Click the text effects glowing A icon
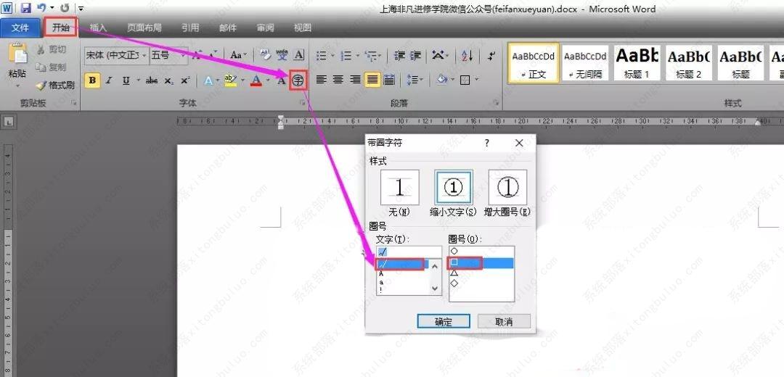784x377 pixels. (x=208, y=80)
